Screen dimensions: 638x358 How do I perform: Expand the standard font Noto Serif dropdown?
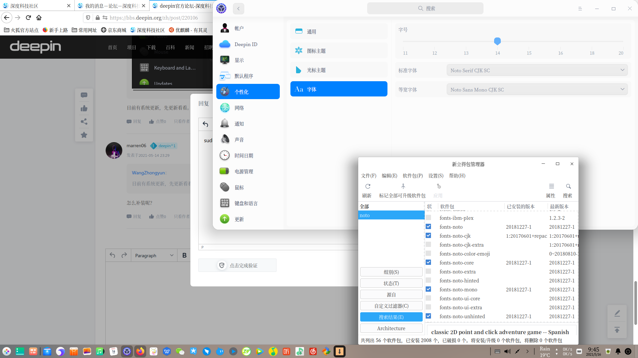pyautogui.click(x=537, y=70)
